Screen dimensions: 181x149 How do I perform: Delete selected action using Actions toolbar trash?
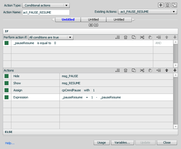pyautogui.click(x=125, y=70)
